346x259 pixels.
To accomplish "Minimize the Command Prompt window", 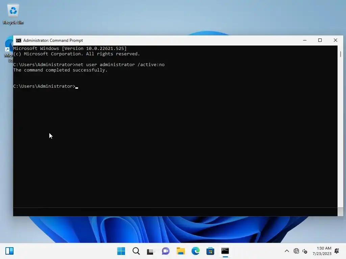I will point(305,40).
